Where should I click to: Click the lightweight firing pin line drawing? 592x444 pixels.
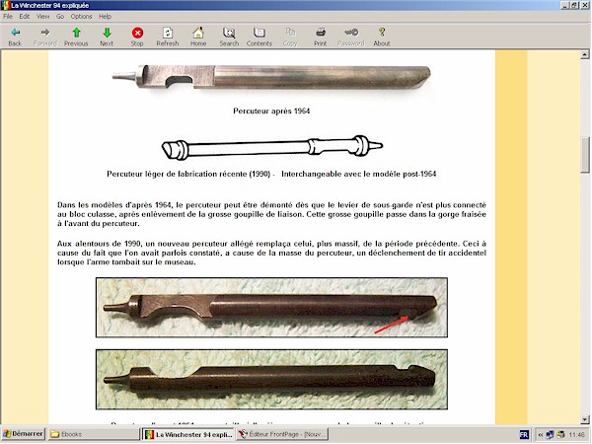pos(272,147)
